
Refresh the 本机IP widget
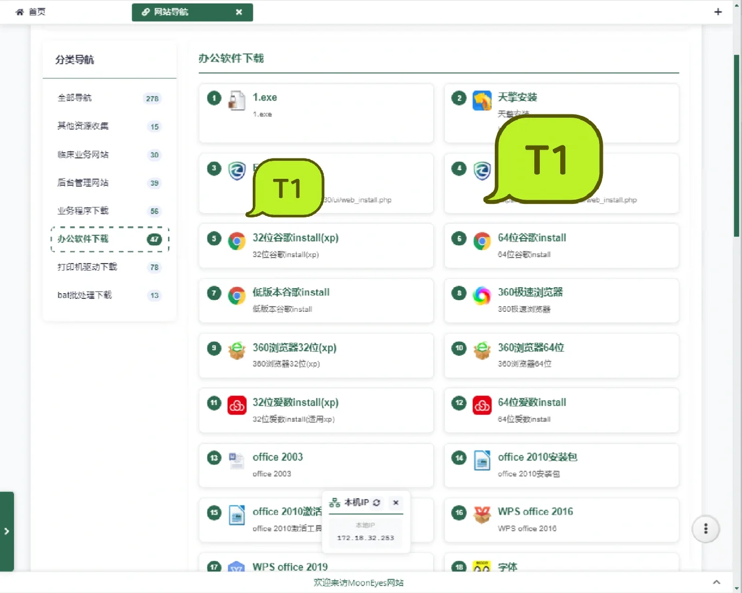pyautogui.click(x=376, y=502)
